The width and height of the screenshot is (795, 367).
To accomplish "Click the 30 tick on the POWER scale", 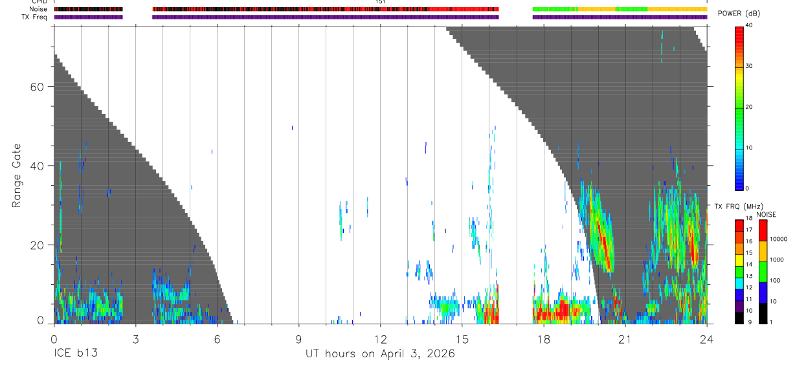I will 749,67.
